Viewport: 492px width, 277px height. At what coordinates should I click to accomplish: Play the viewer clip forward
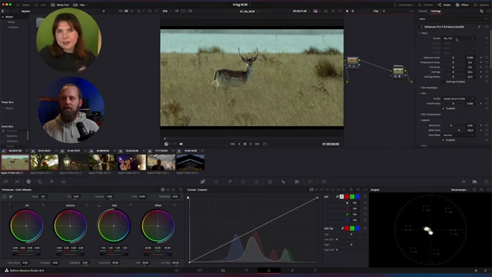[x=251, y=144]
